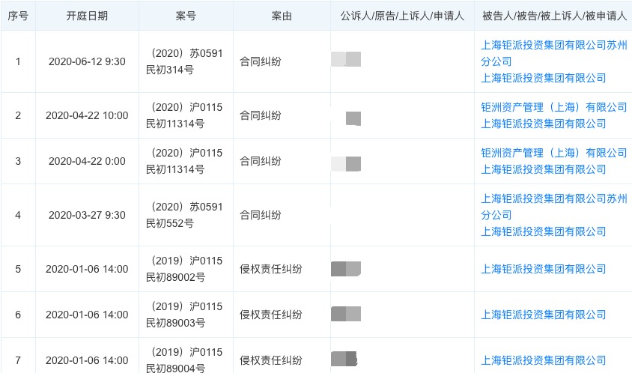Image resolution: width=632 pixels, height=373 pixels.
Task: Click the 被告人/被告/被上诉人/被申请人 column header
Action: (553, 15)
